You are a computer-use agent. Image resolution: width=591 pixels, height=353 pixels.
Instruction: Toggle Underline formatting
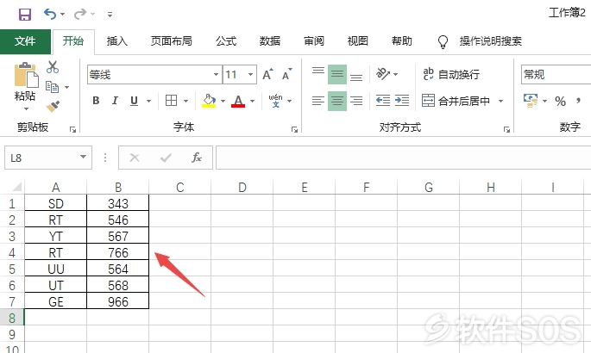134,101
